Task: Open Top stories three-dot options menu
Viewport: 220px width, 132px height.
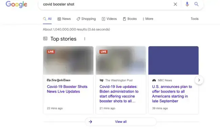Action: (x=85, y=39)
